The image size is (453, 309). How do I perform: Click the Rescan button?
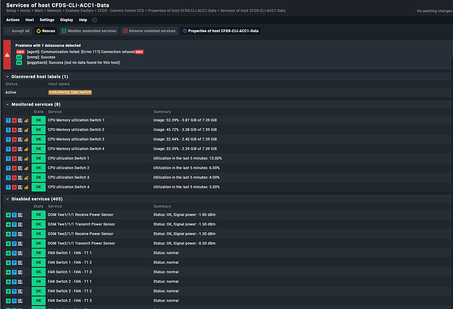pyautogui.click(x=47, y=31)
